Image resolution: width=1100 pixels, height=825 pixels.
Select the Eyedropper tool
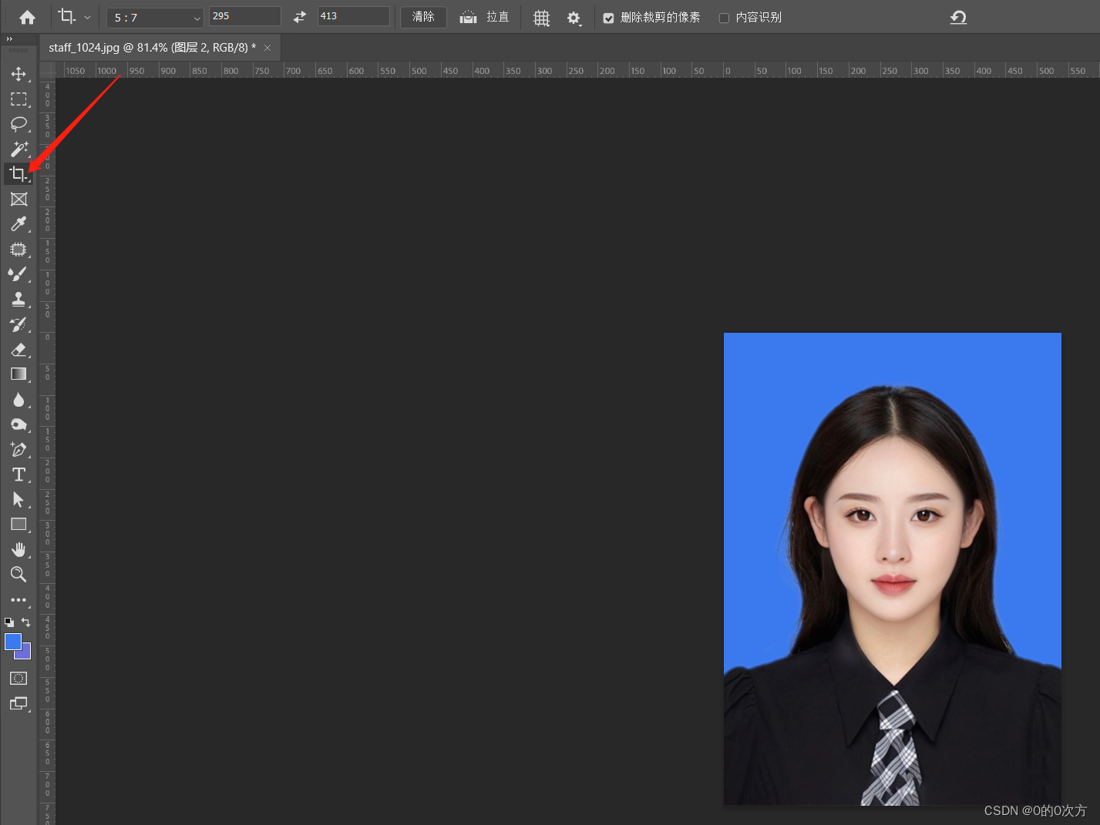19,224
